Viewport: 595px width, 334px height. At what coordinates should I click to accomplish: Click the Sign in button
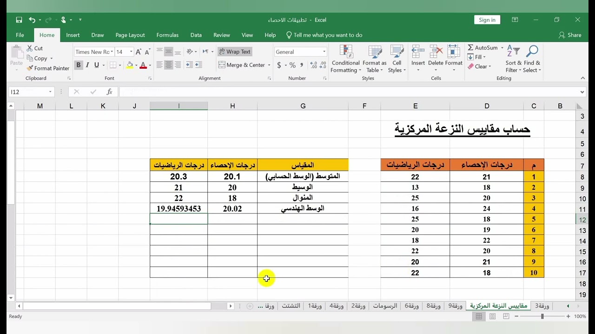[x=487, y=20]
